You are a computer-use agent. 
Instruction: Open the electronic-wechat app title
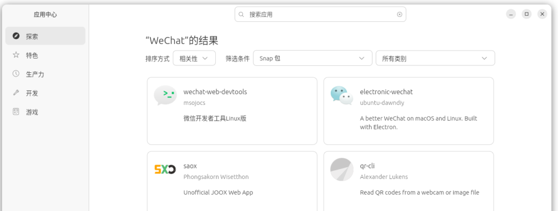pos(386,92)
